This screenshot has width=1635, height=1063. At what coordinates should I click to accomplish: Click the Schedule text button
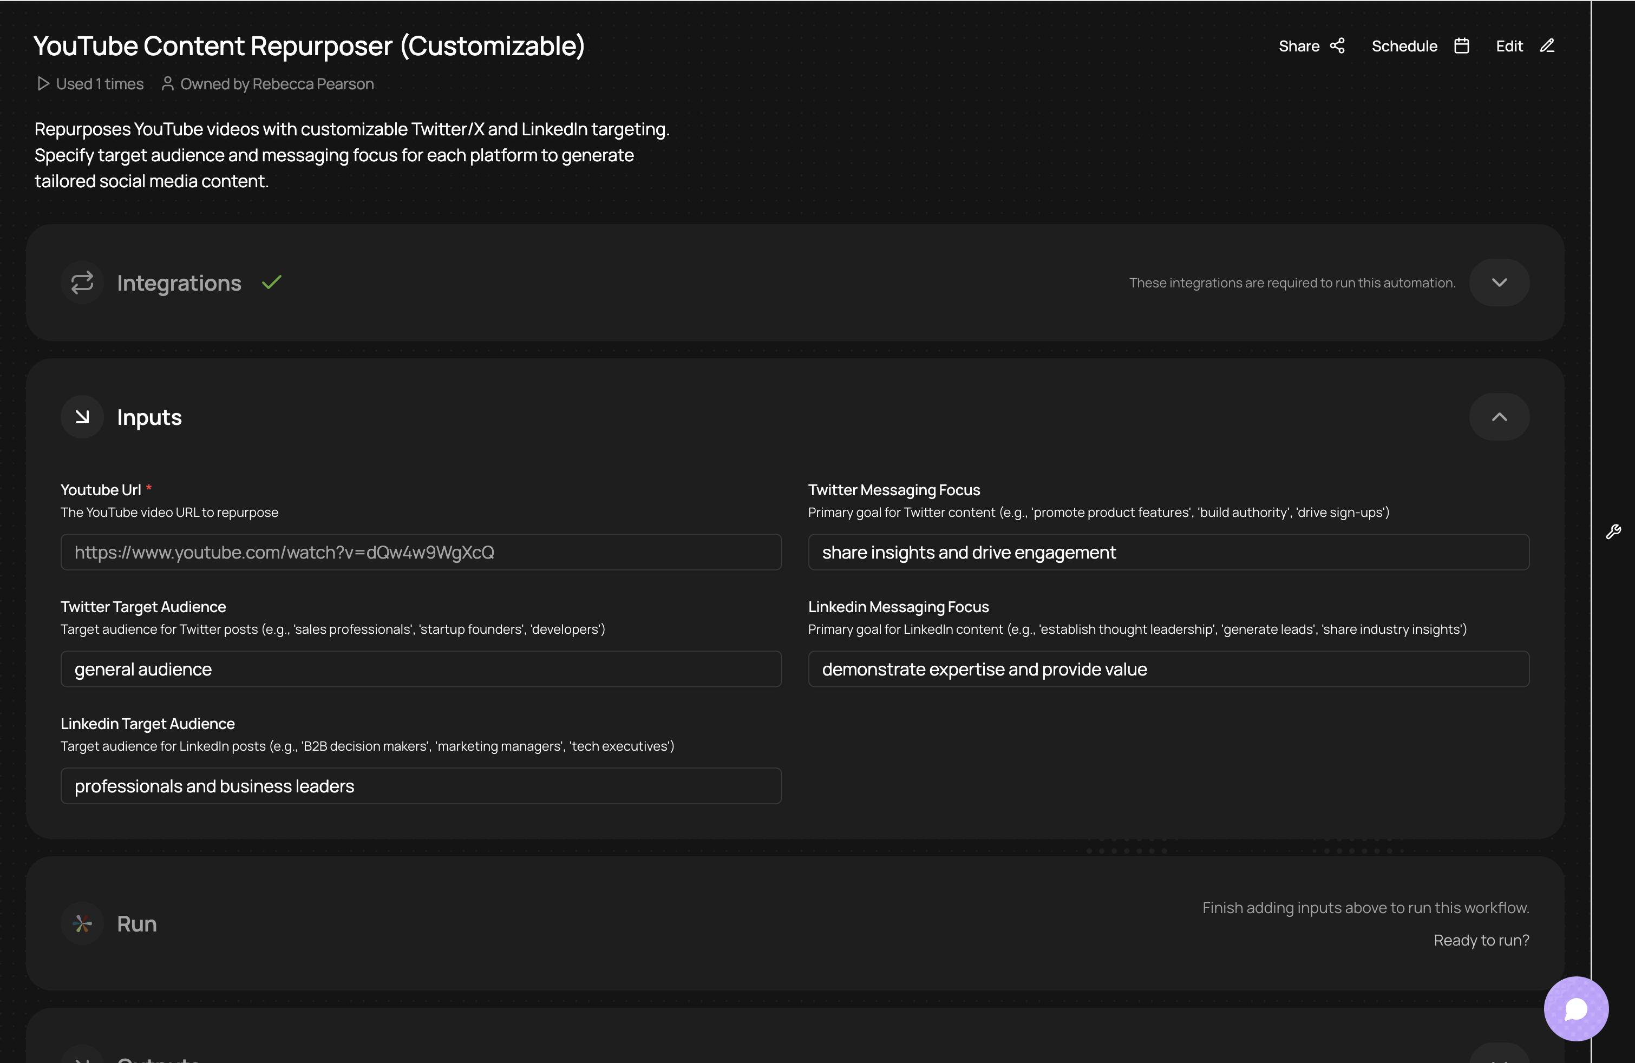tap(1404, 46)
